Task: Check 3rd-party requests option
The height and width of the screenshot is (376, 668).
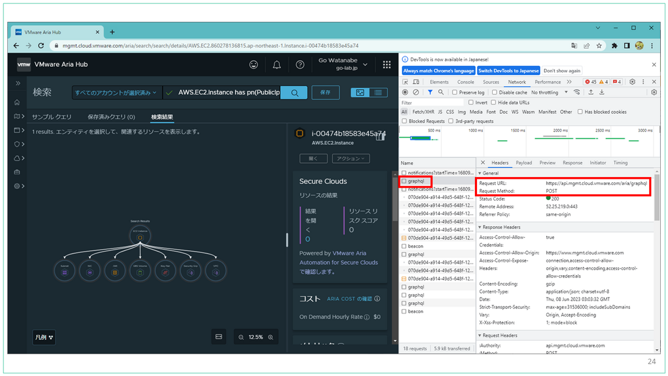Action: click(451, 121)
